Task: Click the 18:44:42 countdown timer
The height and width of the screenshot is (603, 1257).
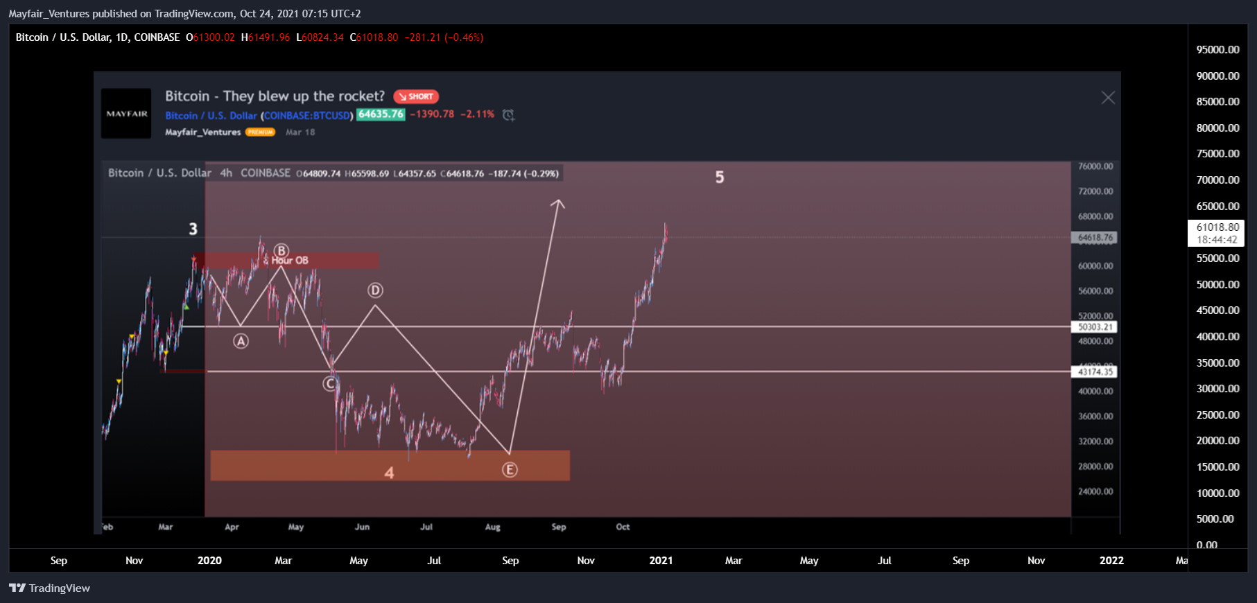Action: (x=1217, y=240)
